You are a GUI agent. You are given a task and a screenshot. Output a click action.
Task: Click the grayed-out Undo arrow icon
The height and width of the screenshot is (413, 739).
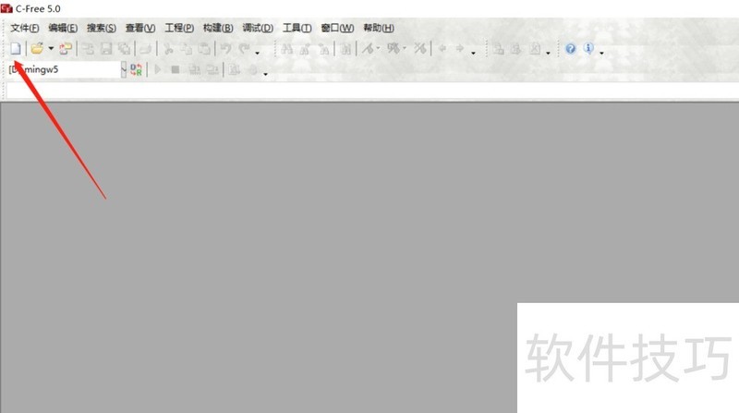click(226, 48)
